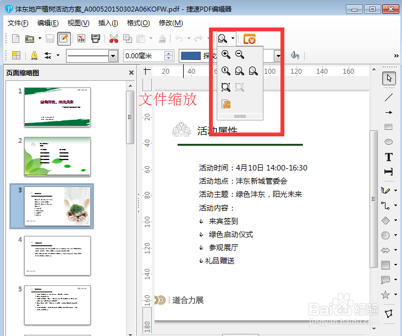
Task: Click the print icon
Action: 96,38
